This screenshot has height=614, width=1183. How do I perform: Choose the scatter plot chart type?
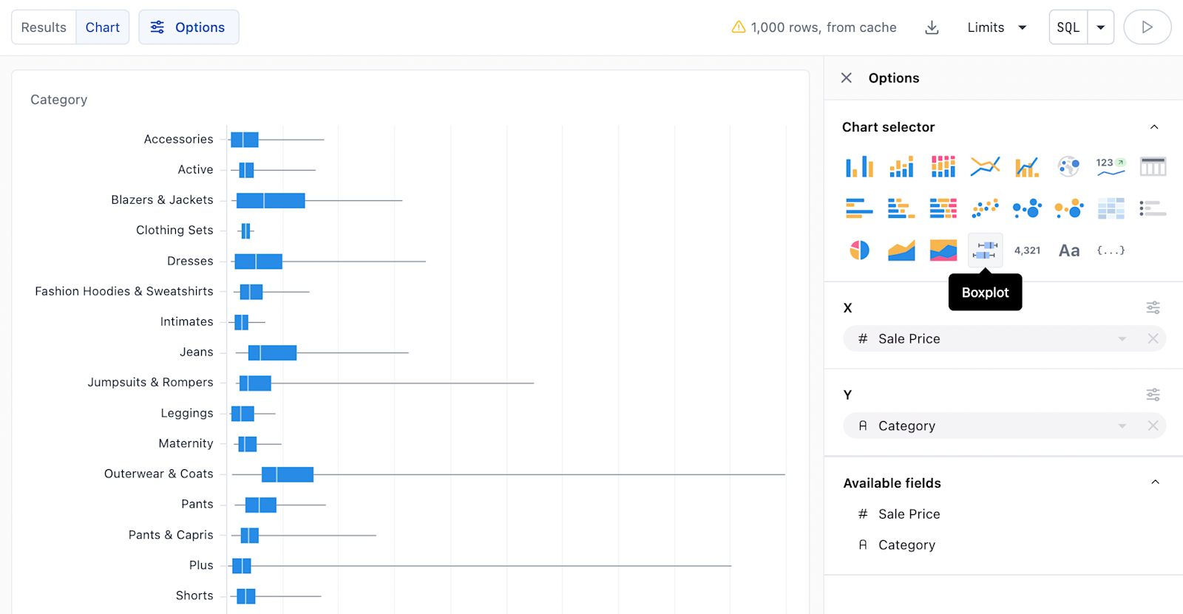coord(985,209)
